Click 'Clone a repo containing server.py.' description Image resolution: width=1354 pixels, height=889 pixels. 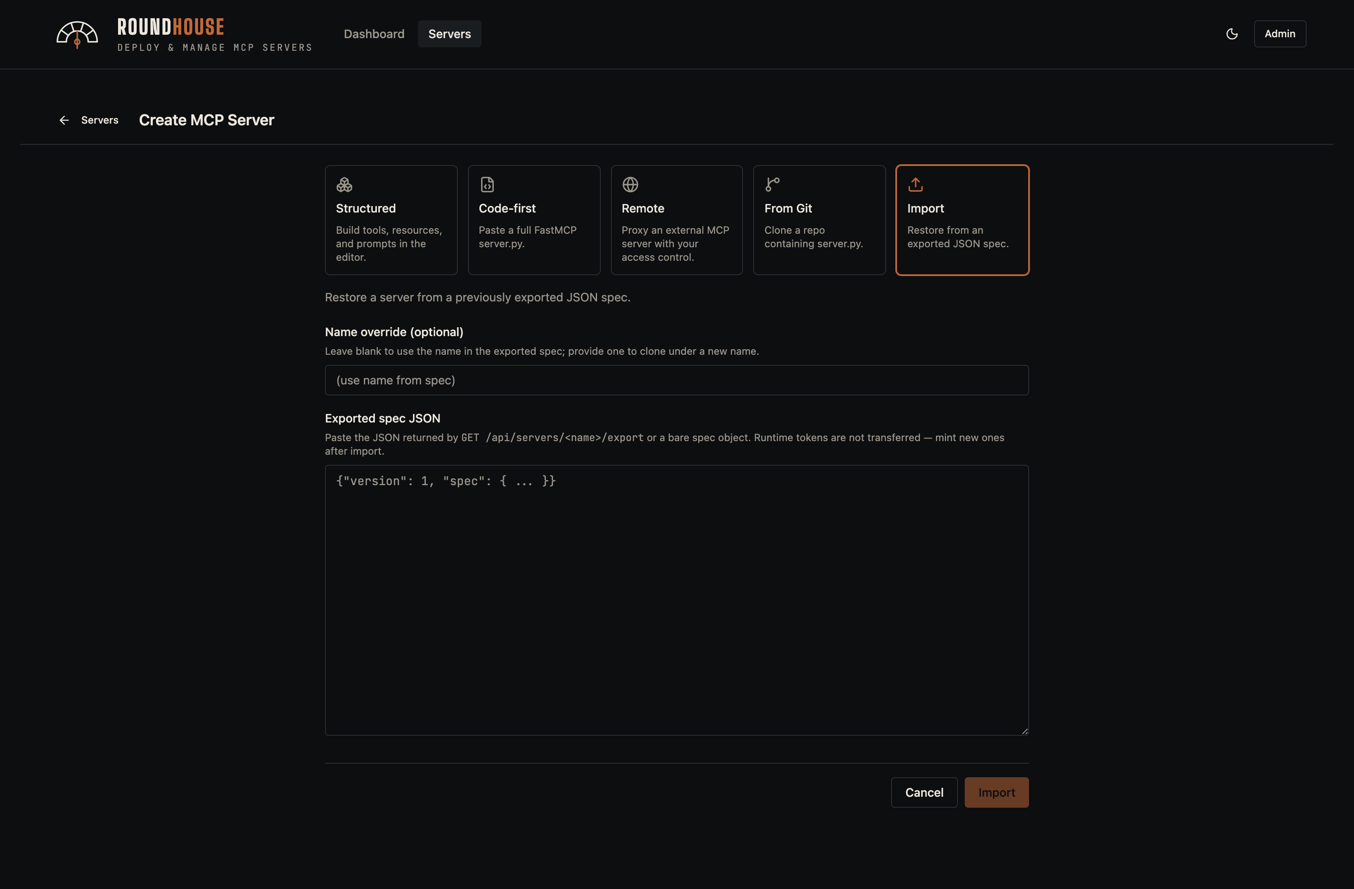(814, 237)
